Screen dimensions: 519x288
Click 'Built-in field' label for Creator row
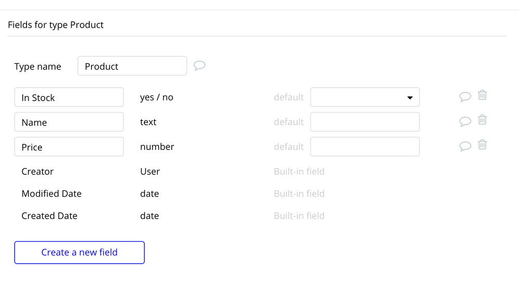[299, 171]
